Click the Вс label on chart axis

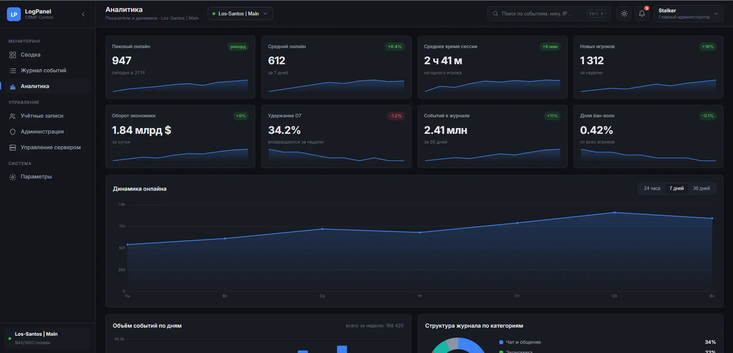pos(712,296)
